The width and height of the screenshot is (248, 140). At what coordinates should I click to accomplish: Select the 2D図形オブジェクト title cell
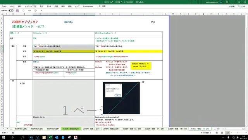pos(25,22)
